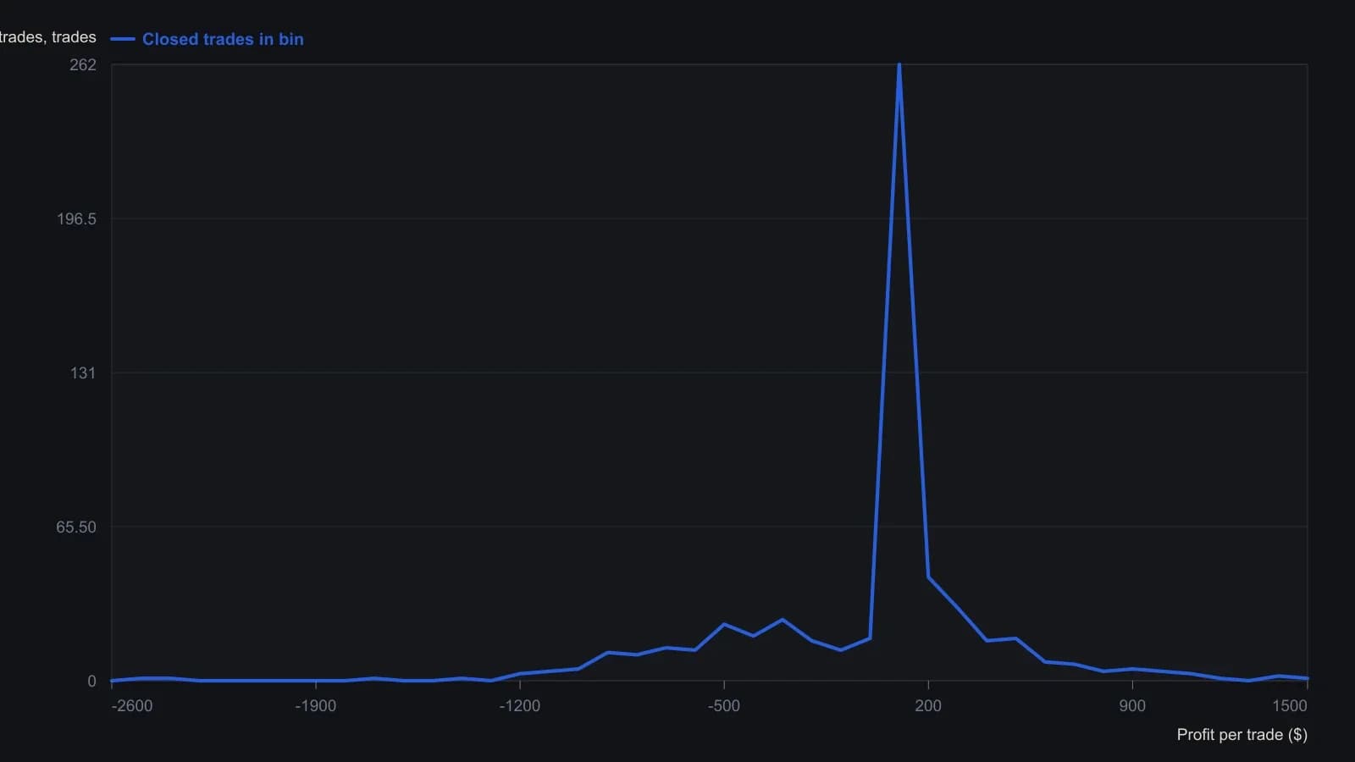Click the "131" y-axis tick label

click(83, 373)
